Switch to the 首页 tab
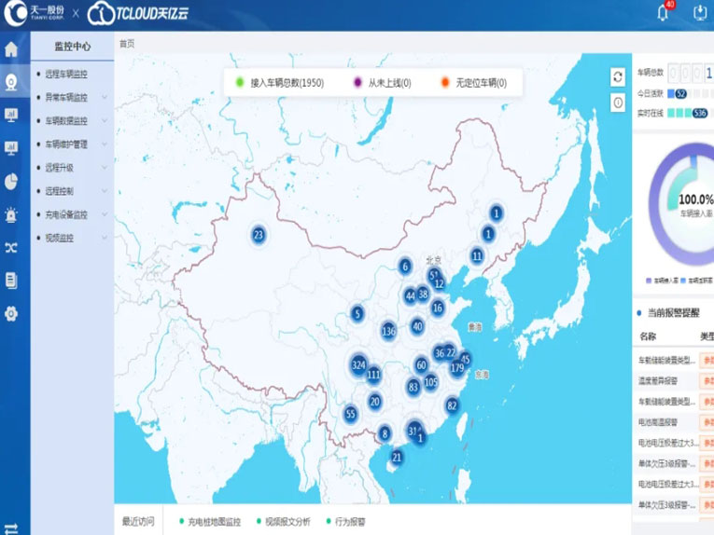The height and width of the screenshot is (535, 714). click(126, 43)
